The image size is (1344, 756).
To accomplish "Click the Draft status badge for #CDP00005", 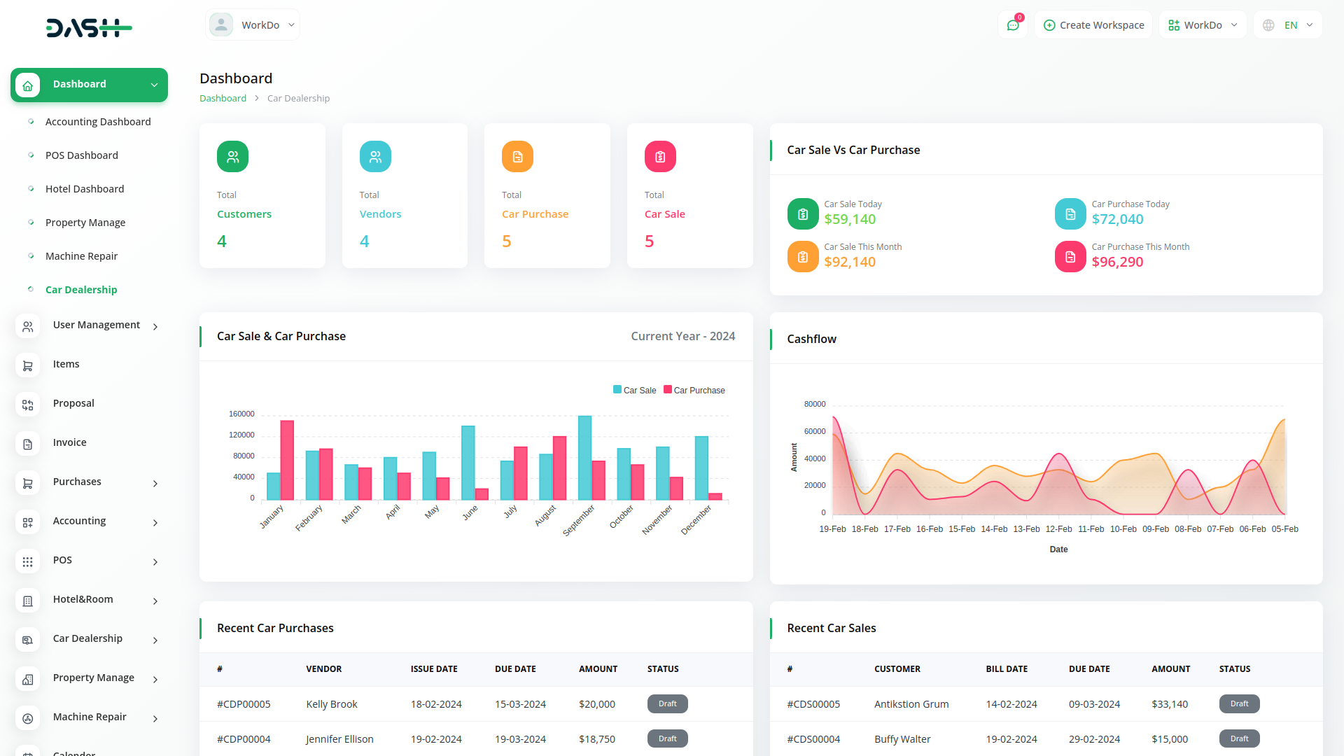I will click(667, 704).
